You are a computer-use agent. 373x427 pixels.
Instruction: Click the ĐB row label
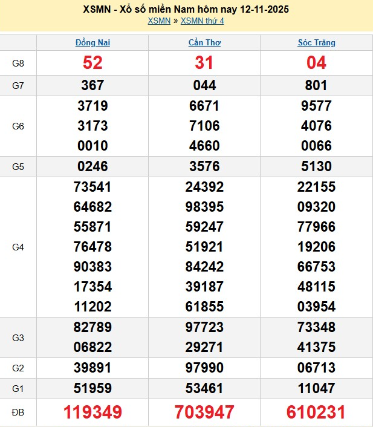click(x=18, y=412)
